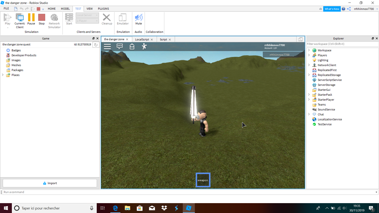Open the in-game chat bubble icon

tap(119, 46)
